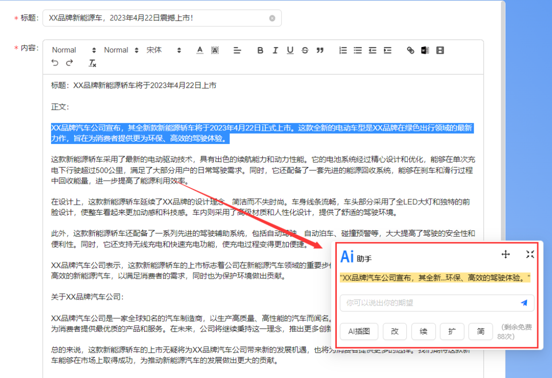Toggle italic formatting

tap(275, 51)
